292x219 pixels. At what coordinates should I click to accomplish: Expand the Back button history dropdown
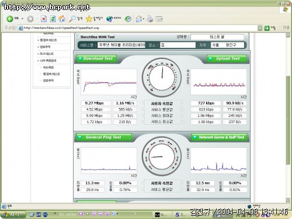22,19
